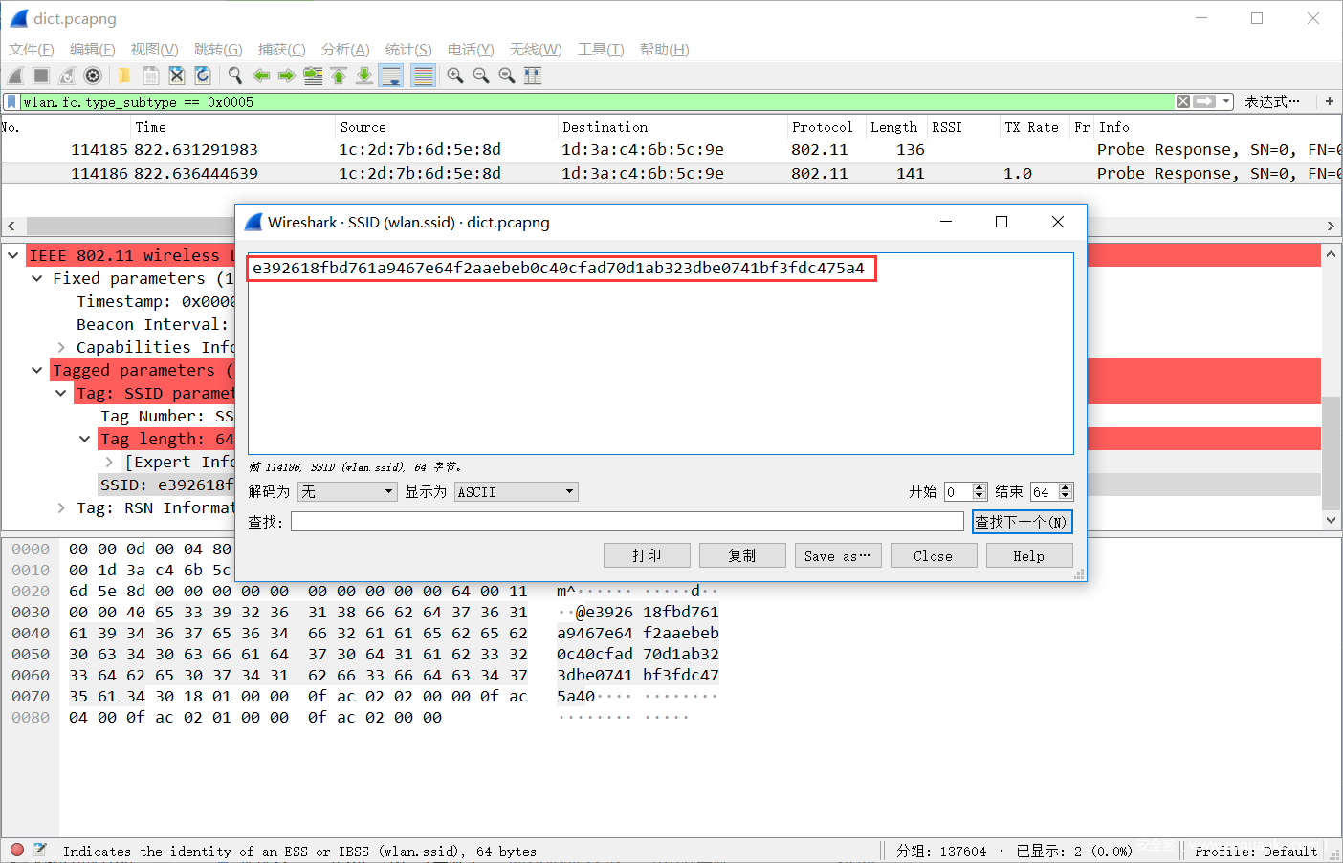Open the 显示为 ASCII dropdown
The image size is (1343, 863).
pyautogui.click(x=516, y=491)
